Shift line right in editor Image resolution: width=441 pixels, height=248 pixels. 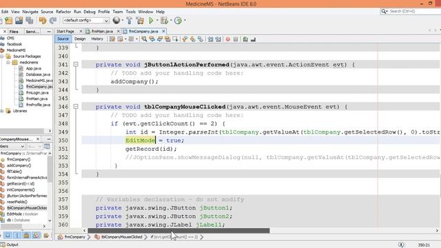218,39
